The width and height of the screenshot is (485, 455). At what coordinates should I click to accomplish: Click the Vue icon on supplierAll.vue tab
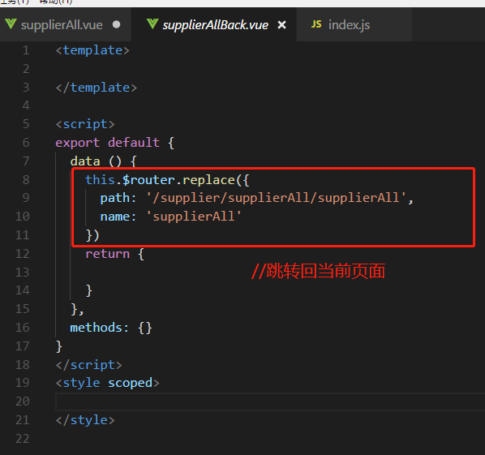tap(11, 24)
